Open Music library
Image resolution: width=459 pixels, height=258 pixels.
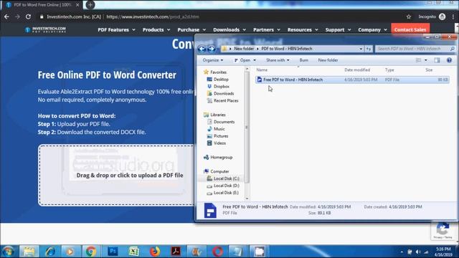point(216,129)
